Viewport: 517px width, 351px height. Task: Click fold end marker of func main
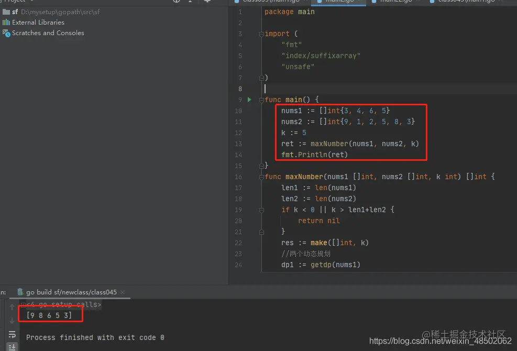click(261, 166)
